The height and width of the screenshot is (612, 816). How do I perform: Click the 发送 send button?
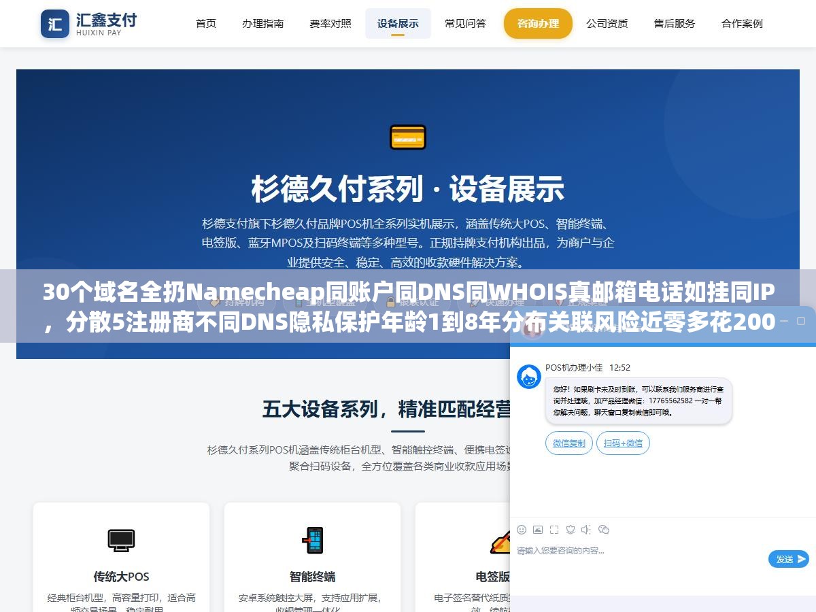[789, 559]
